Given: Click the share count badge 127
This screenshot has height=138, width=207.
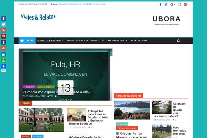Looking at the screenshot, I should click(3, 71).
